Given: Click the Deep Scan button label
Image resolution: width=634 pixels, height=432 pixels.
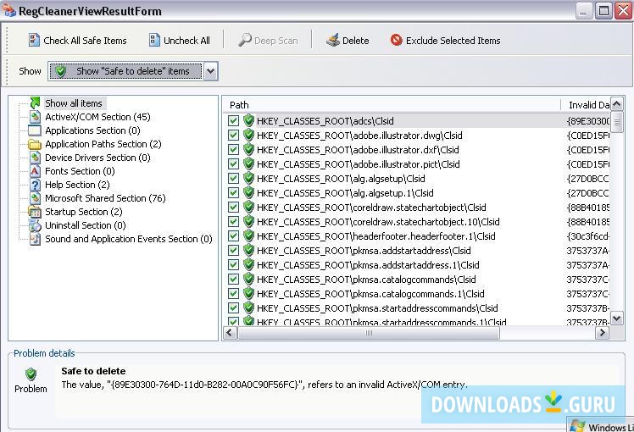Looking at the screenshot, I should [x=275, y=41].
